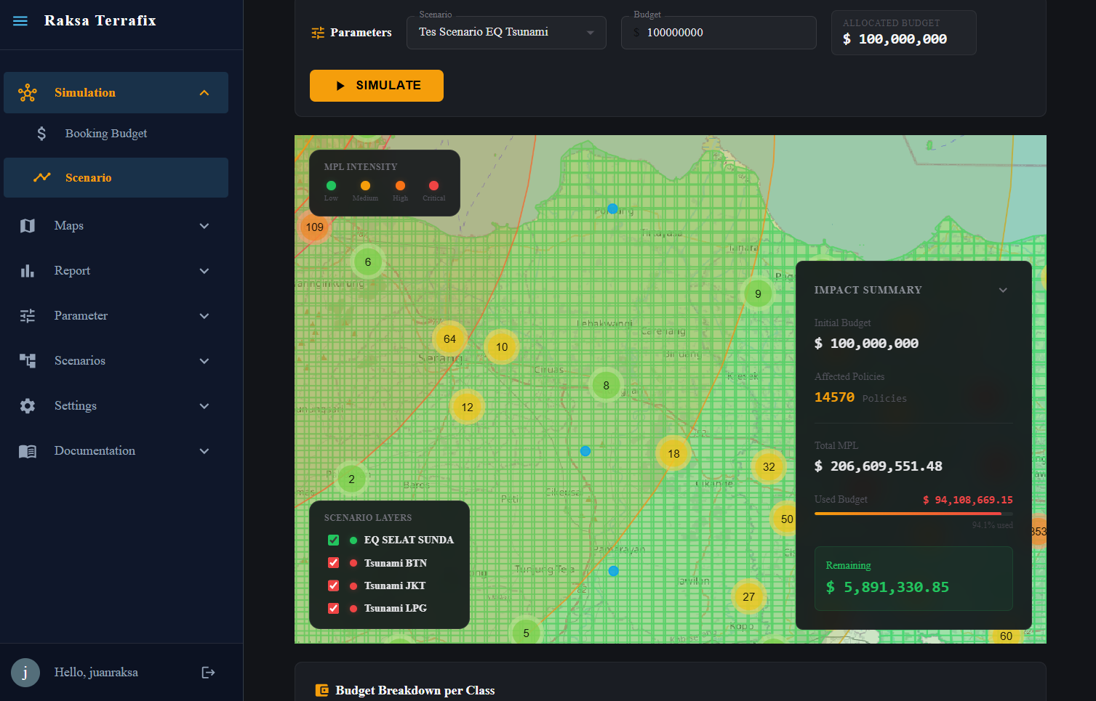Click the Raksa Terrafix title
The image size is (1096, 701).
coord(100,20)
